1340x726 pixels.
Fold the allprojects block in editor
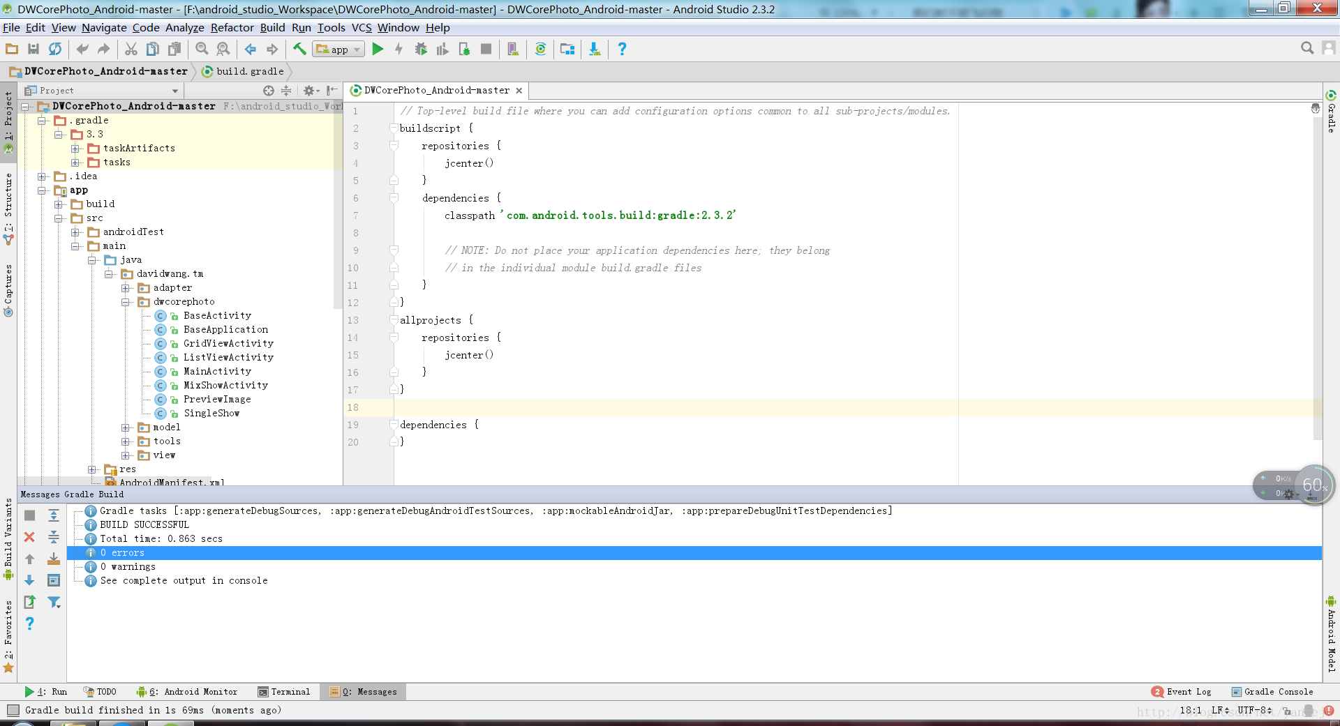tap(394, 320)
